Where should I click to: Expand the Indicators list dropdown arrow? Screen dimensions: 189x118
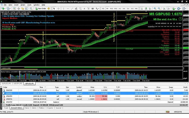point(175,8)
